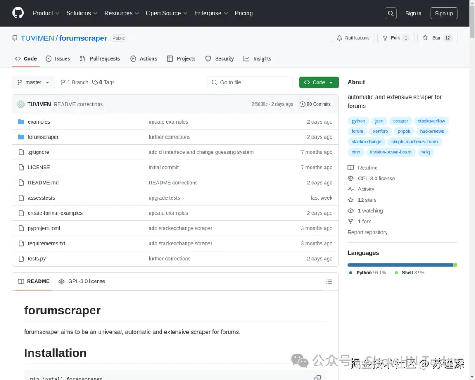Click the LICENSE file icon
The height and width of the screenshot is (380, 475).
[x=21, y=167]
